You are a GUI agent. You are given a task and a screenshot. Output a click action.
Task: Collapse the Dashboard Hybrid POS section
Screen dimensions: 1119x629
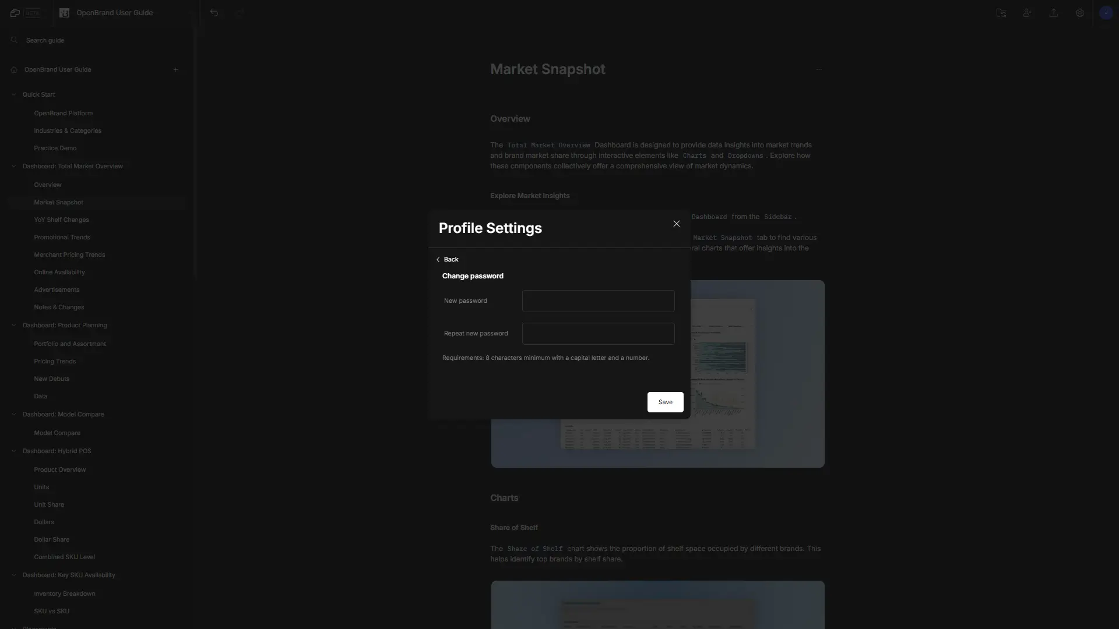click(x=13, y=451)
